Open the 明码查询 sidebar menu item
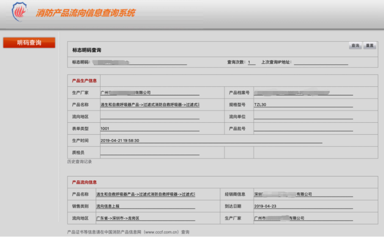 point(29,43)
